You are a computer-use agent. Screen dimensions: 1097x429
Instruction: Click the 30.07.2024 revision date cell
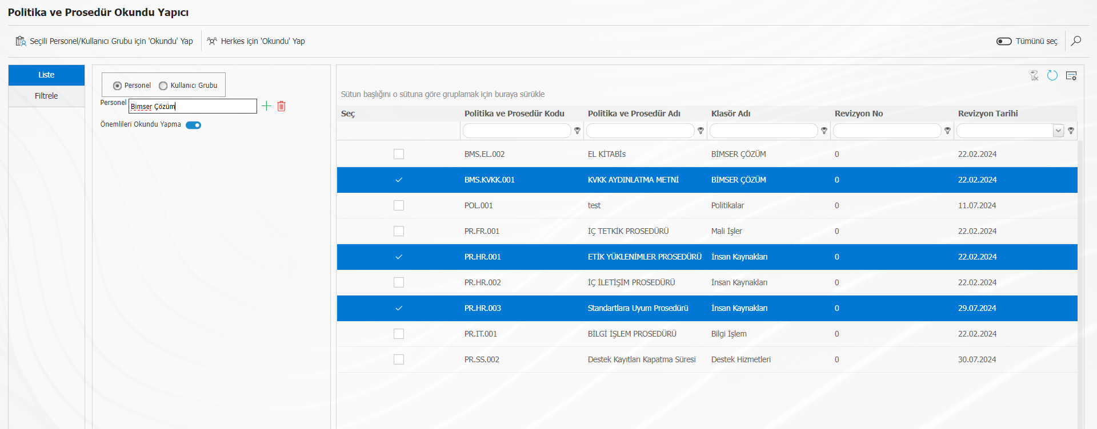[977, 359]
